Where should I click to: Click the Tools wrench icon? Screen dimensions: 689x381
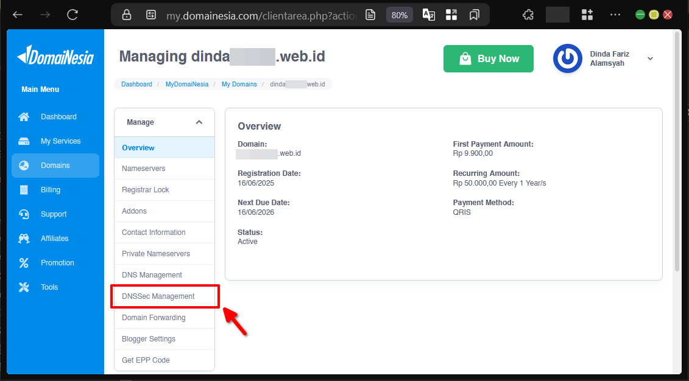pos(24,287)
